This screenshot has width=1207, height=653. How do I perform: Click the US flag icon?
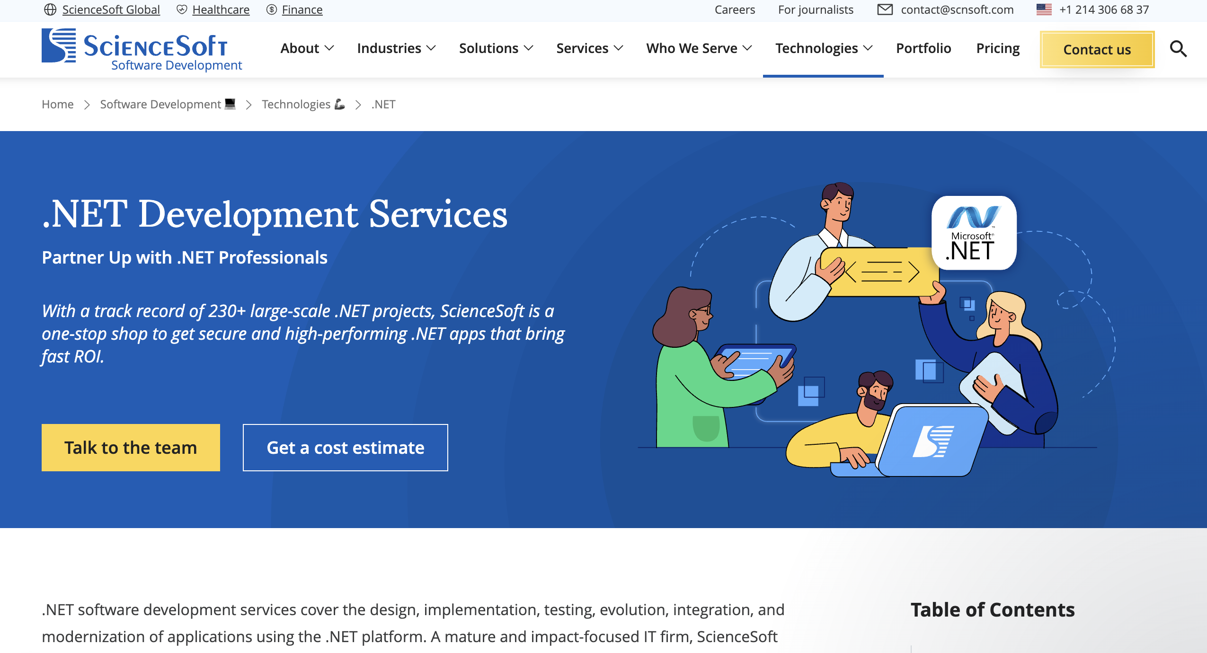click(1044, 9)
